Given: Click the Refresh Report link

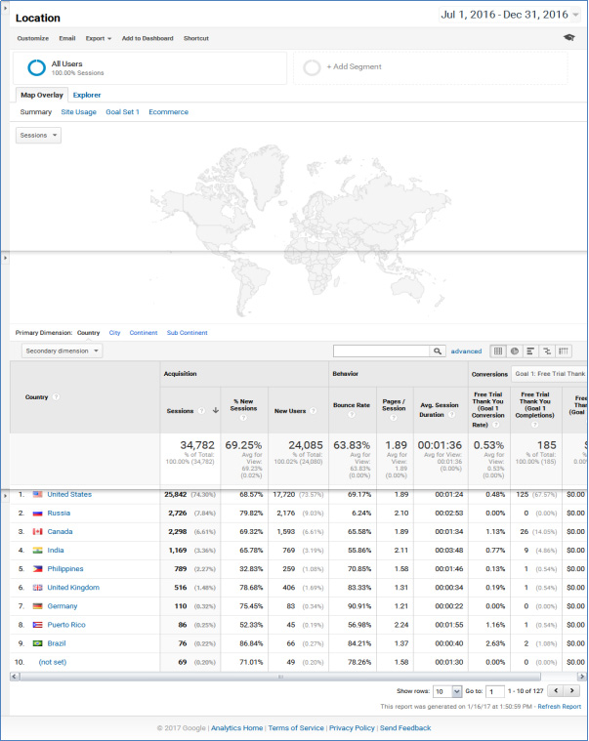Looking at the screenshot, I should click(559, 707).
